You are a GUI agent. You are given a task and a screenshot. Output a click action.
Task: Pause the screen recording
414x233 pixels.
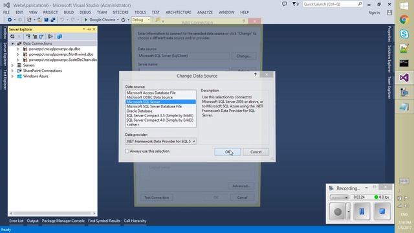362,212
